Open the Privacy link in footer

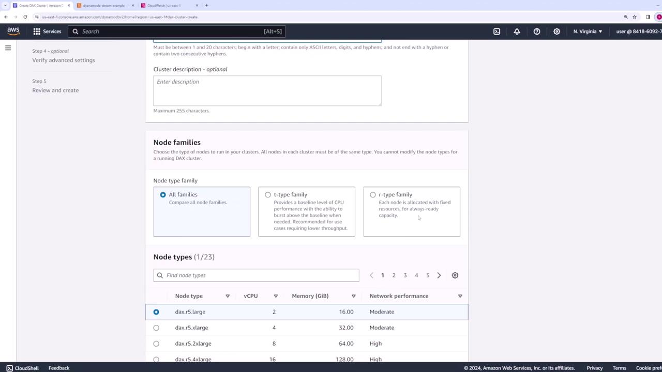(x=595, y=368)
